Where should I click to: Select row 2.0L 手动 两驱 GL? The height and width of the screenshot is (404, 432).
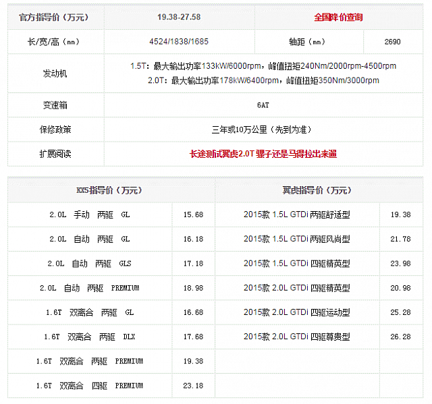tap(90, 214)
